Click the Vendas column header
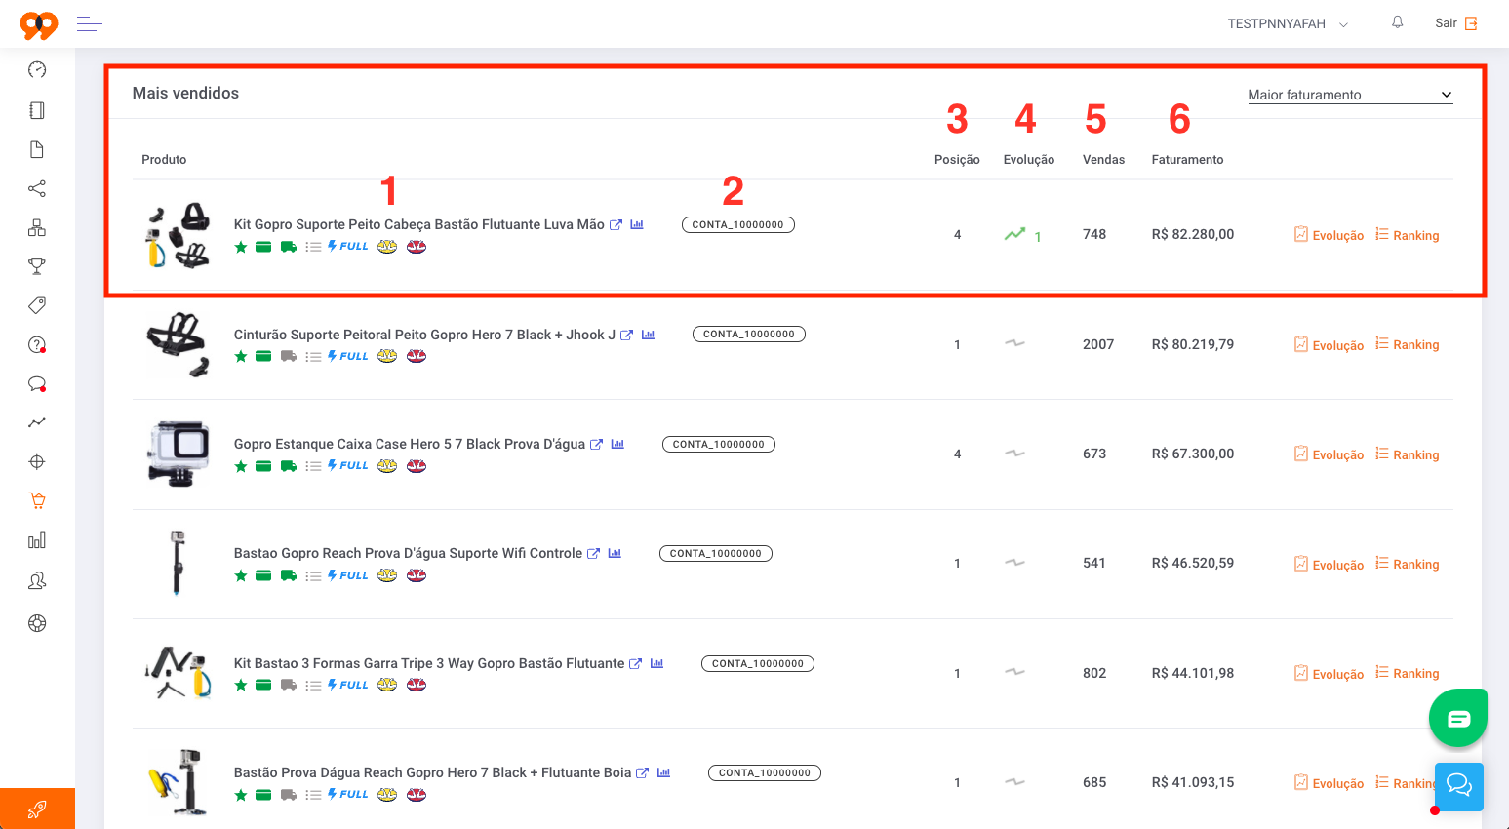 coord(1103,160)
